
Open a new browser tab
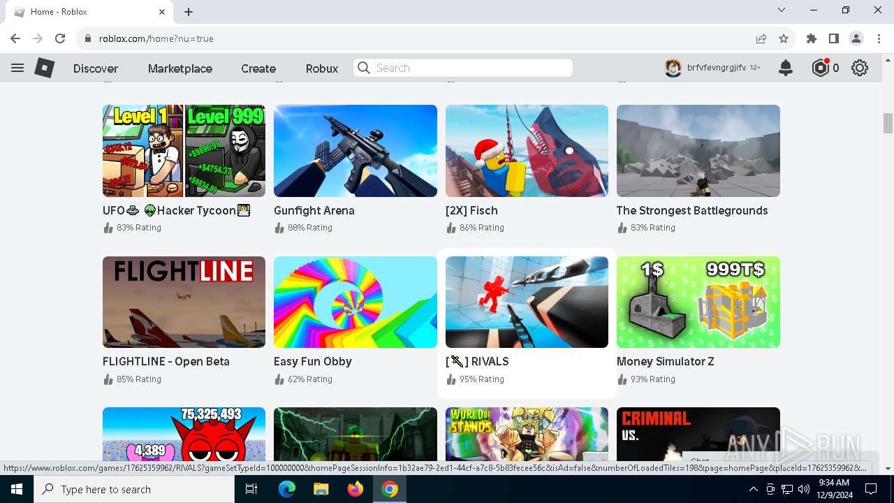coord(189,12)
